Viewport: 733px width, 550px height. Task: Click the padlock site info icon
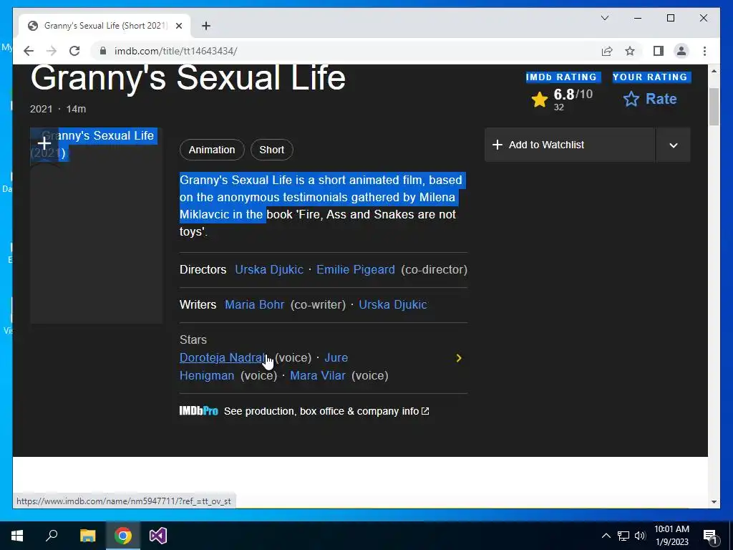click(x=103, y=51)
